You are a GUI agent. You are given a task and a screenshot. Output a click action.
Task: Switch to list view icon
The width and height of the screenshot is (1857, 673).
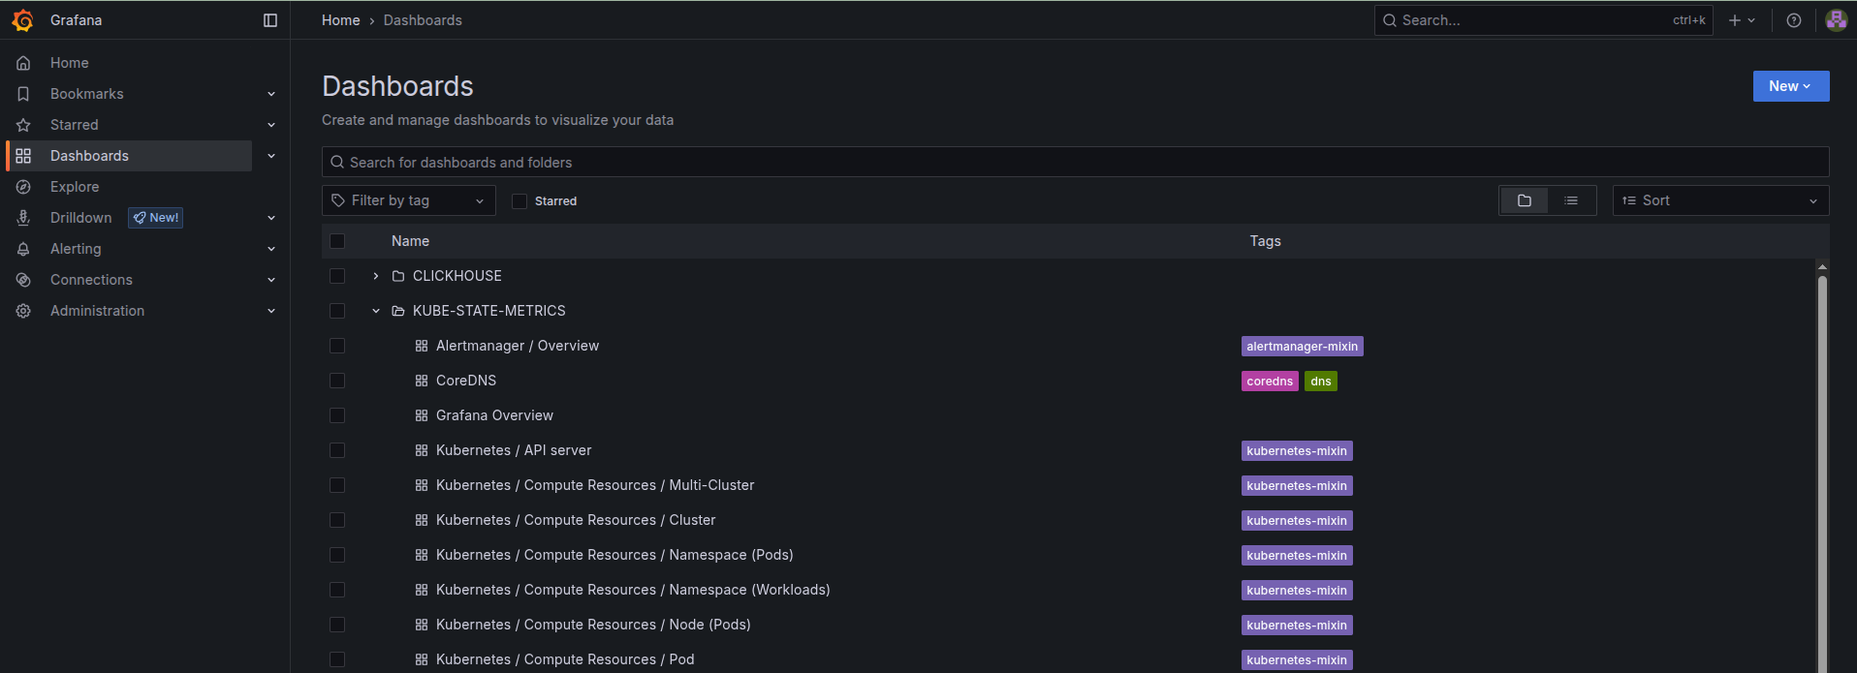1571,200
